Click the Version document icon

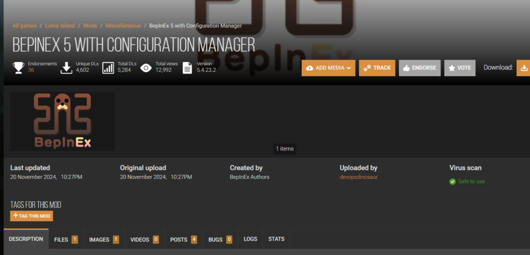(187, 67)
